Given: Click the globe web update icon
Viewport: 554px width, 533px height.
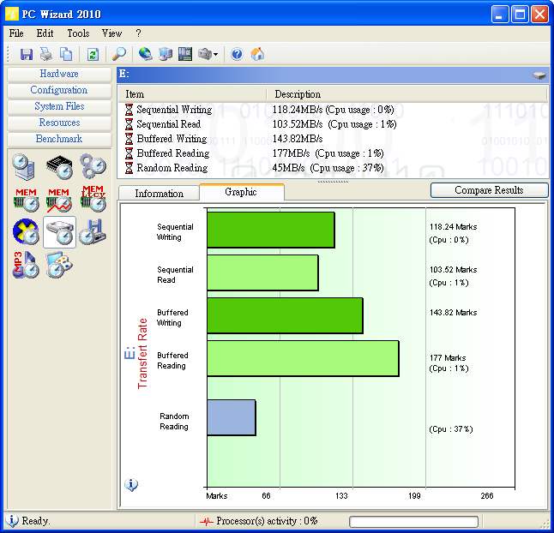Looking at the screenshot, I should point(145,54).
